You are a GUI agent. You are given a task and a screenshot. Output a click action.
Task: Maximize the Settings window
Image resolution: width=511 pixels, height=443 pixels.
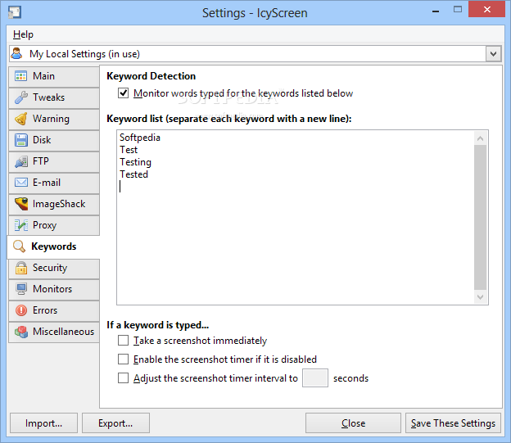pyautogui.click(x=458, y=10)
